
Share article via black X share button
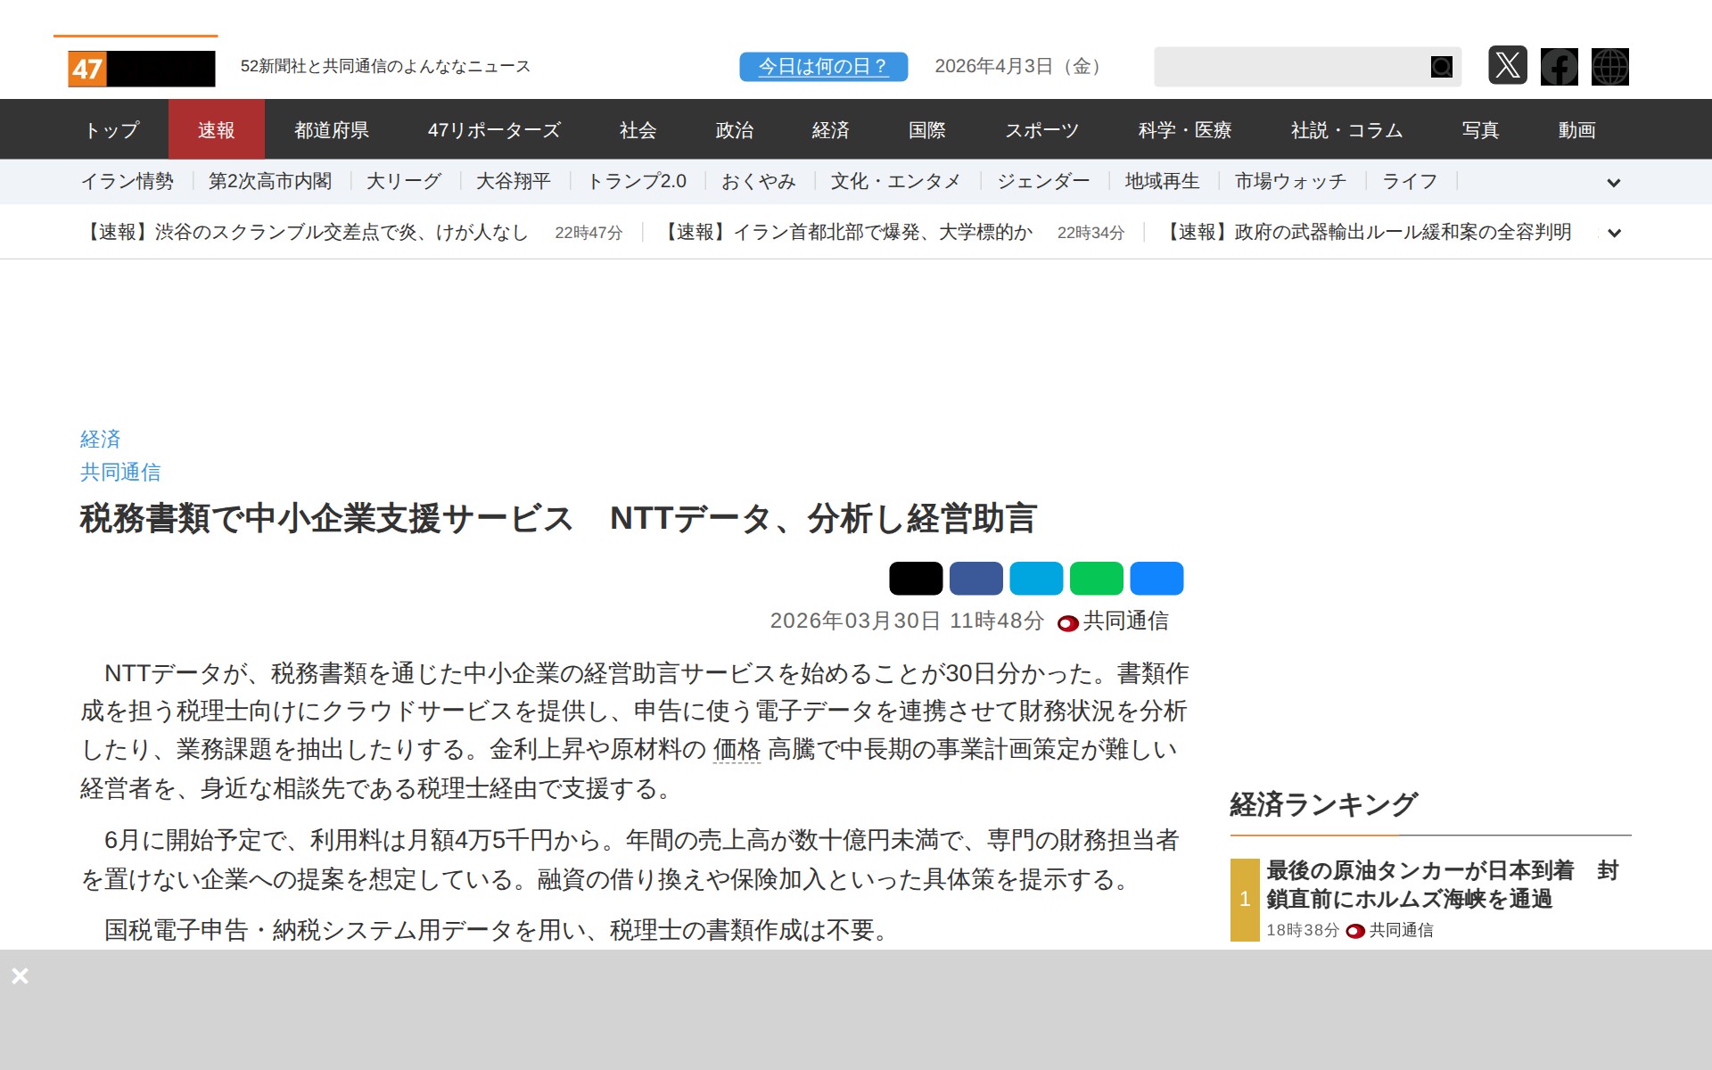[x=916, y=579]
